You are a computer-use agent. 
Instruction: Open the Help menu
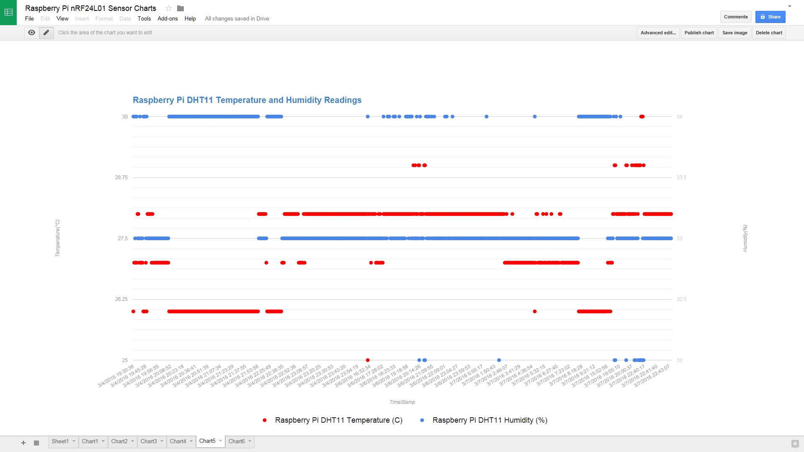tap(190, 19)
